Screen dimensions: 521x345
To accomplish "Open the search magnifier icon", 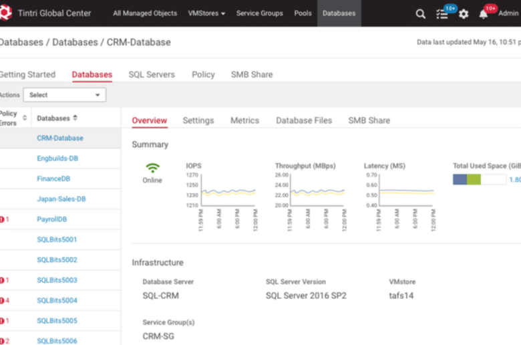I will tap(420, 13).
